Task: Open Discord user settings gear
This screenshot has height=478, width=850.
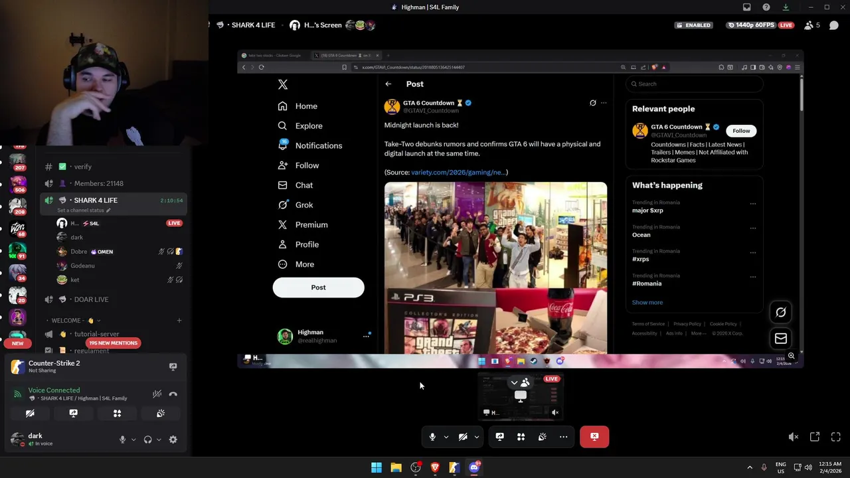Action: (173, 439)
